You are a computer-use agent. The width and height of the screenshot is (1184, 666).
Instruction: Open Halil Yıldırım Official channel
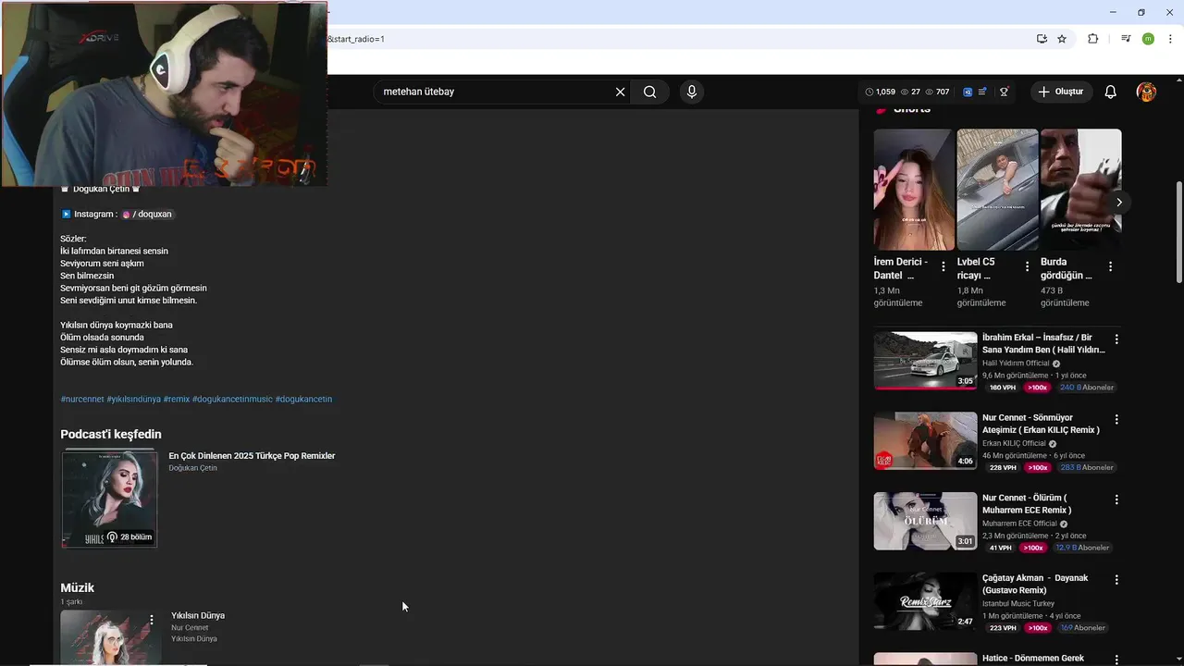click(x=1016, y=364)
